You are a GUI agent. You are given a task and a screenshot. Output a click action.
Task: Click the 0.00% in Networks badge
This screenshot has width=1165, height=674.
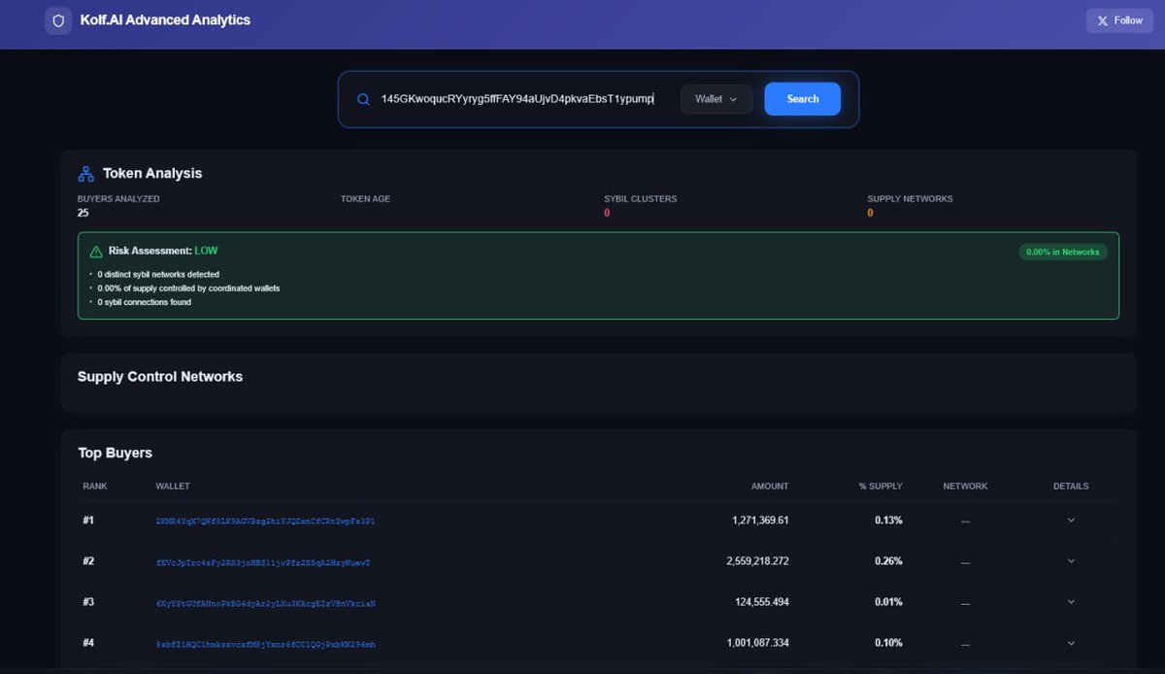(x=1063, y=252)
